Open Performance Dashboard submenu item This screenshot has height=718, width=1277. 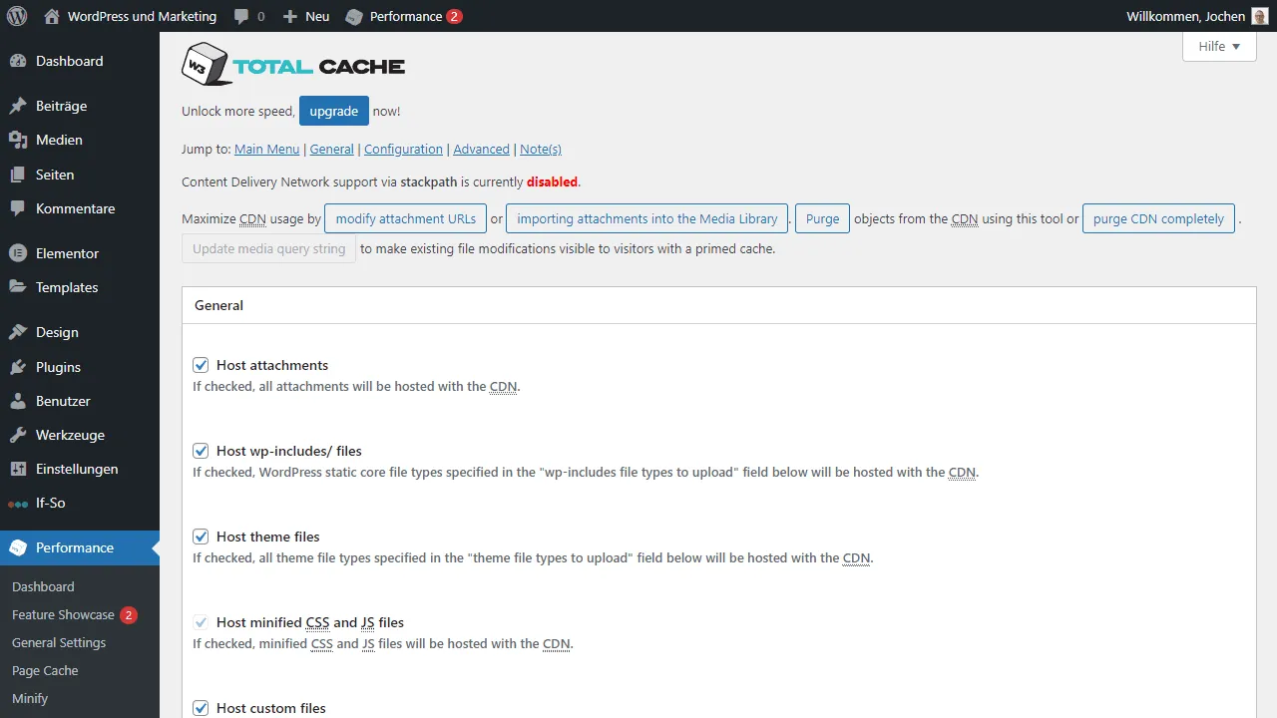(x=43, y=586)
